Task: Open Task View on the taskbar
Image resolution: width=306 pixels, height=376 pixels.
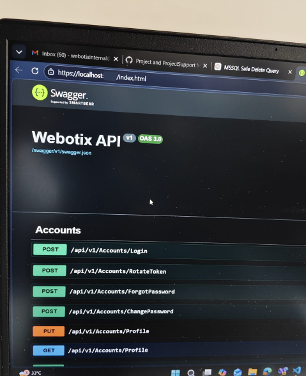Action: (207, 372)
